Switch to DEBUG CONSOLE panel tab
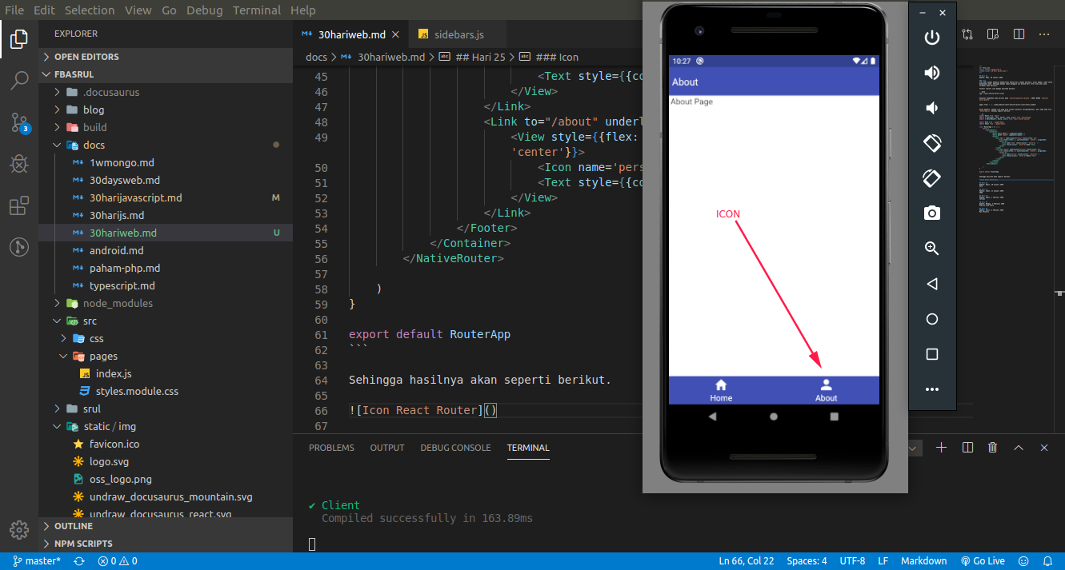Viewport: 1065px width, 570px height. [455, 448]
